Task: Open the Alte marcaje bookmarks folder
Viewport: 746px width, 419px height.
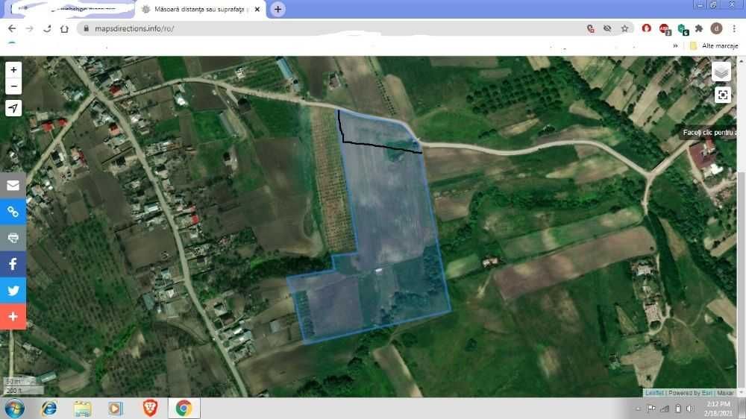Action: click(714, 45)
